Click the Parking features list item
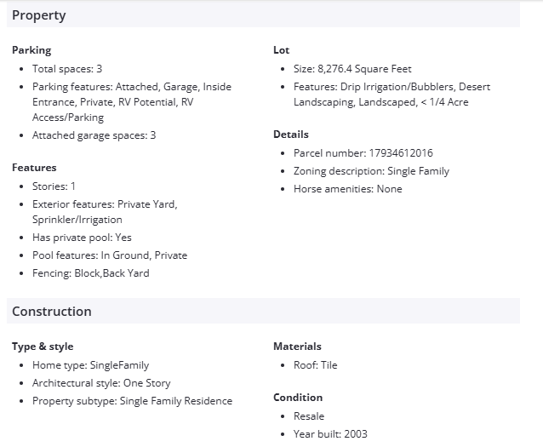 pyautogui.click(x=131, y=101)
